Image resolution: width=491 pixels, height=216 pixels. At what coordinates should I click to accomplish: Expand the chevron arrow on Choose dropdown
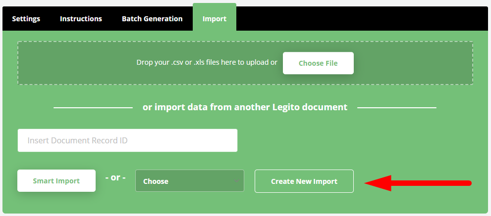point(236,181)
